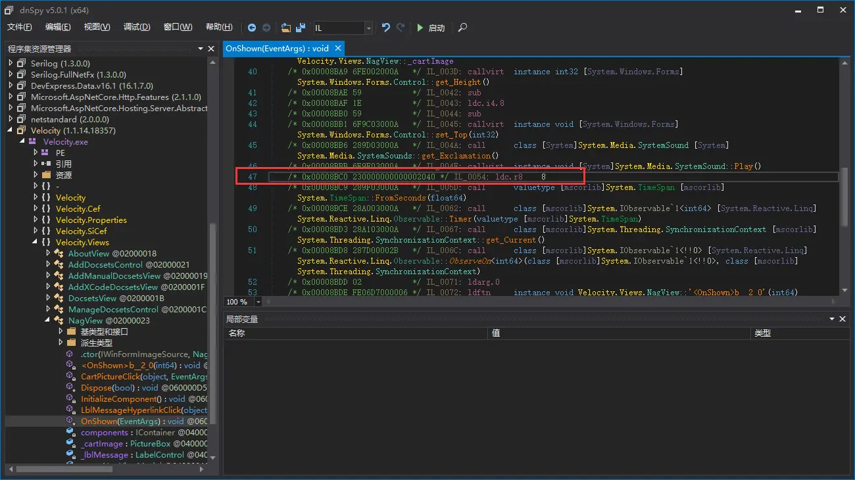The height and width of the screenshot is (480, 855).
Task: Open the 视图(V) menu
Action: [97, 27]
